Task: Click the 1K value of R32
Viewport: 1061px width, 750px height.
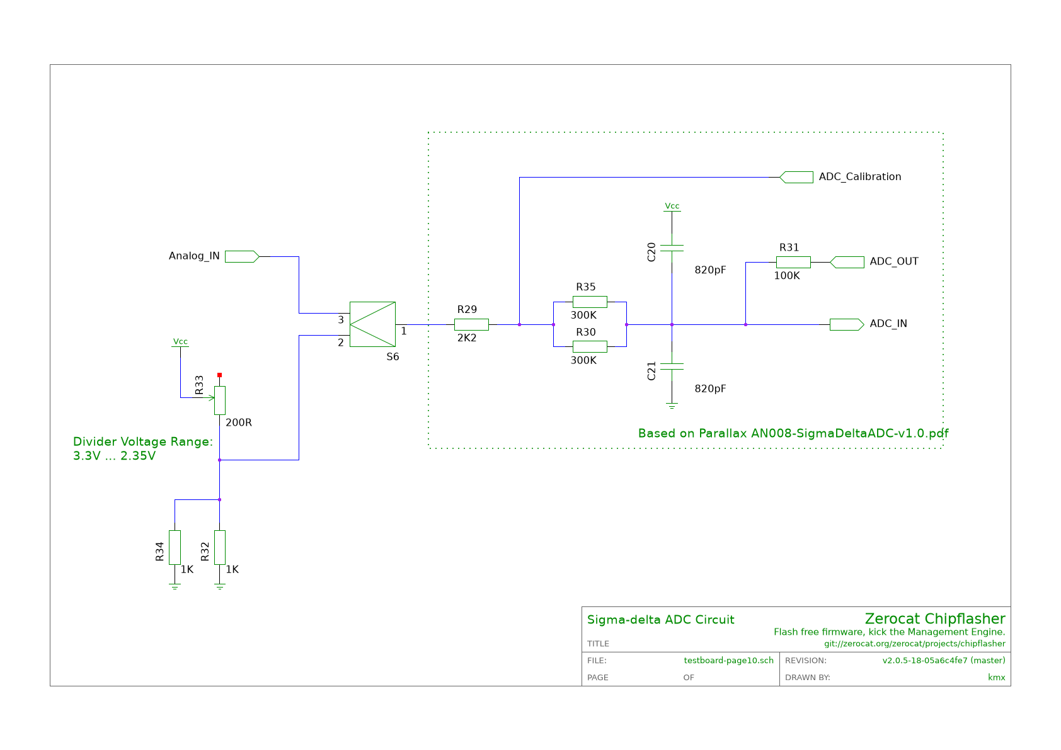Action: [x=232, y=569]
